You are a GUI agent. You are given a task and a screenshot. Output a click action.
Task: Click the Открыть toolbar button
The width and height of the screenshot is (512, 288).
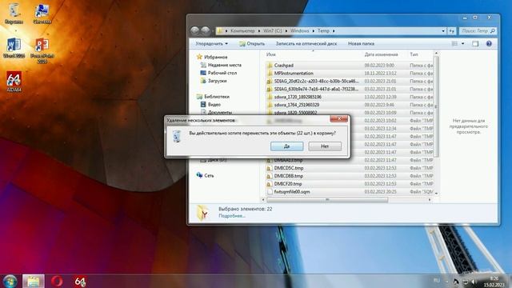[x=252, y=43]
